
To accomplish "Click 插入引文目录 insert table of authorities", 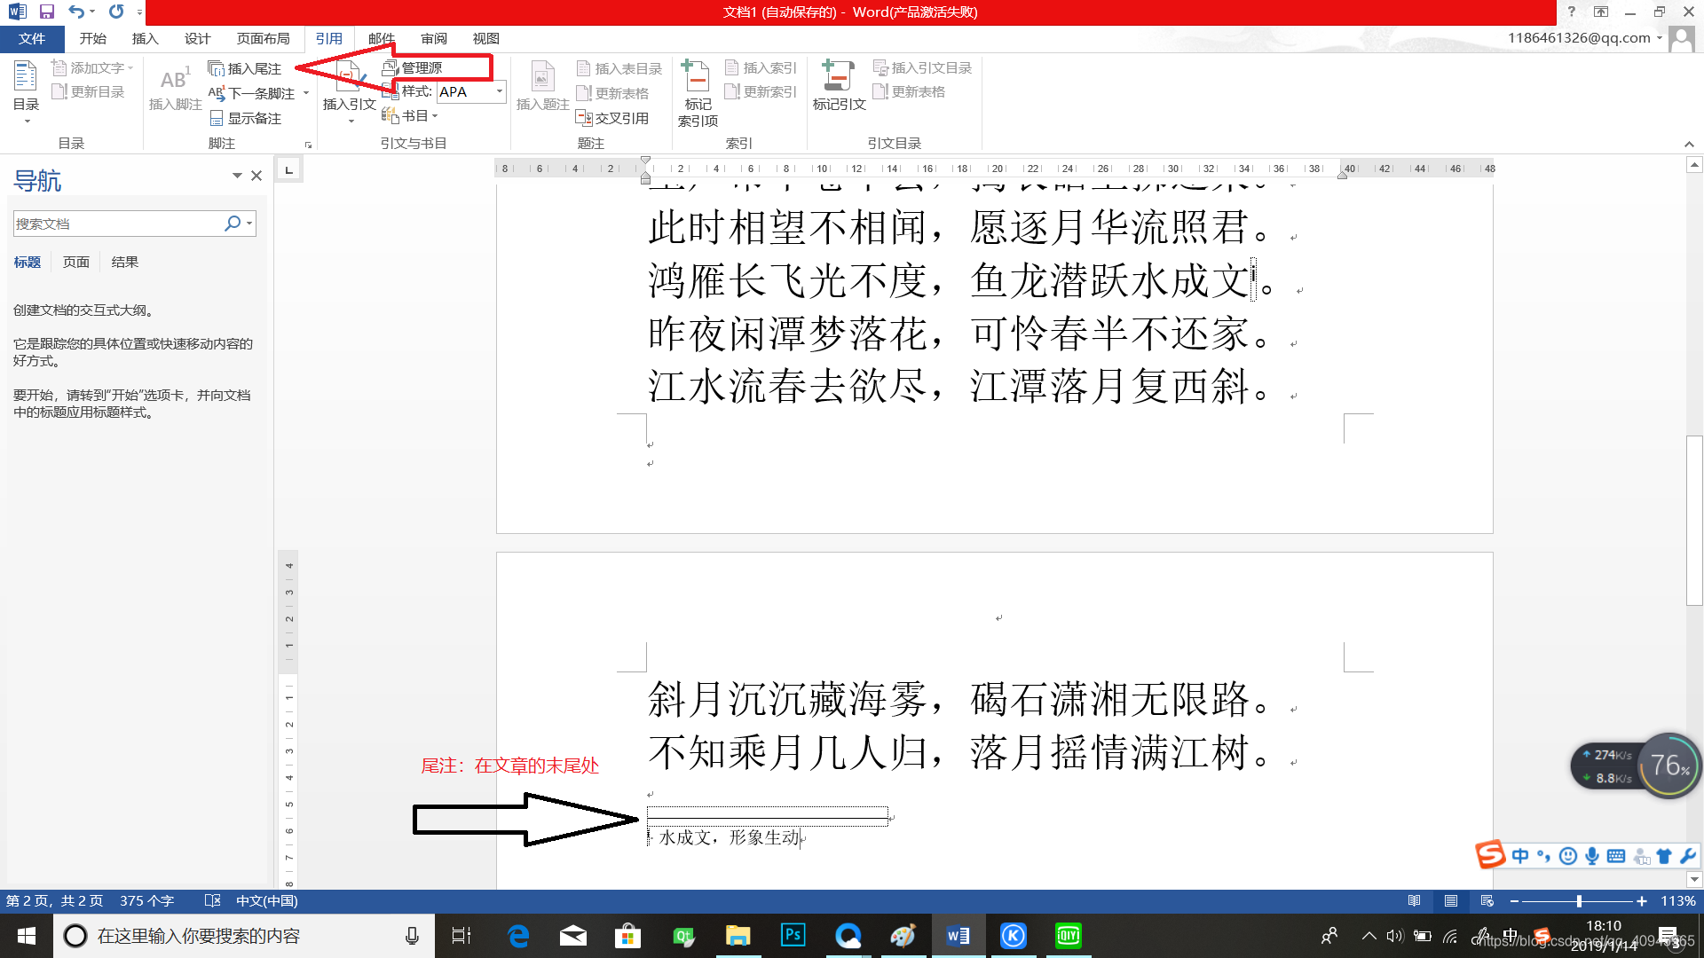I will coord(922,67).
